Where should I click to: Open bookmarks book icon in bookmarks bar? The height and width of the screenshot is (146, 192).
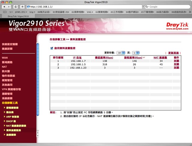pyautogui.click(x=5, y=12)
